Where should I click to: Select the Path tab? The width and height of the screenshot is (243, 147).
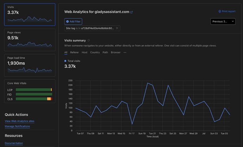[x=105, y=53]
